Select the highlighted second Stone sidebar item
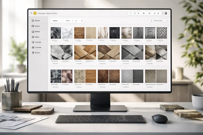Viewport: 203px width, 135px height. click(x=38, y=26)
